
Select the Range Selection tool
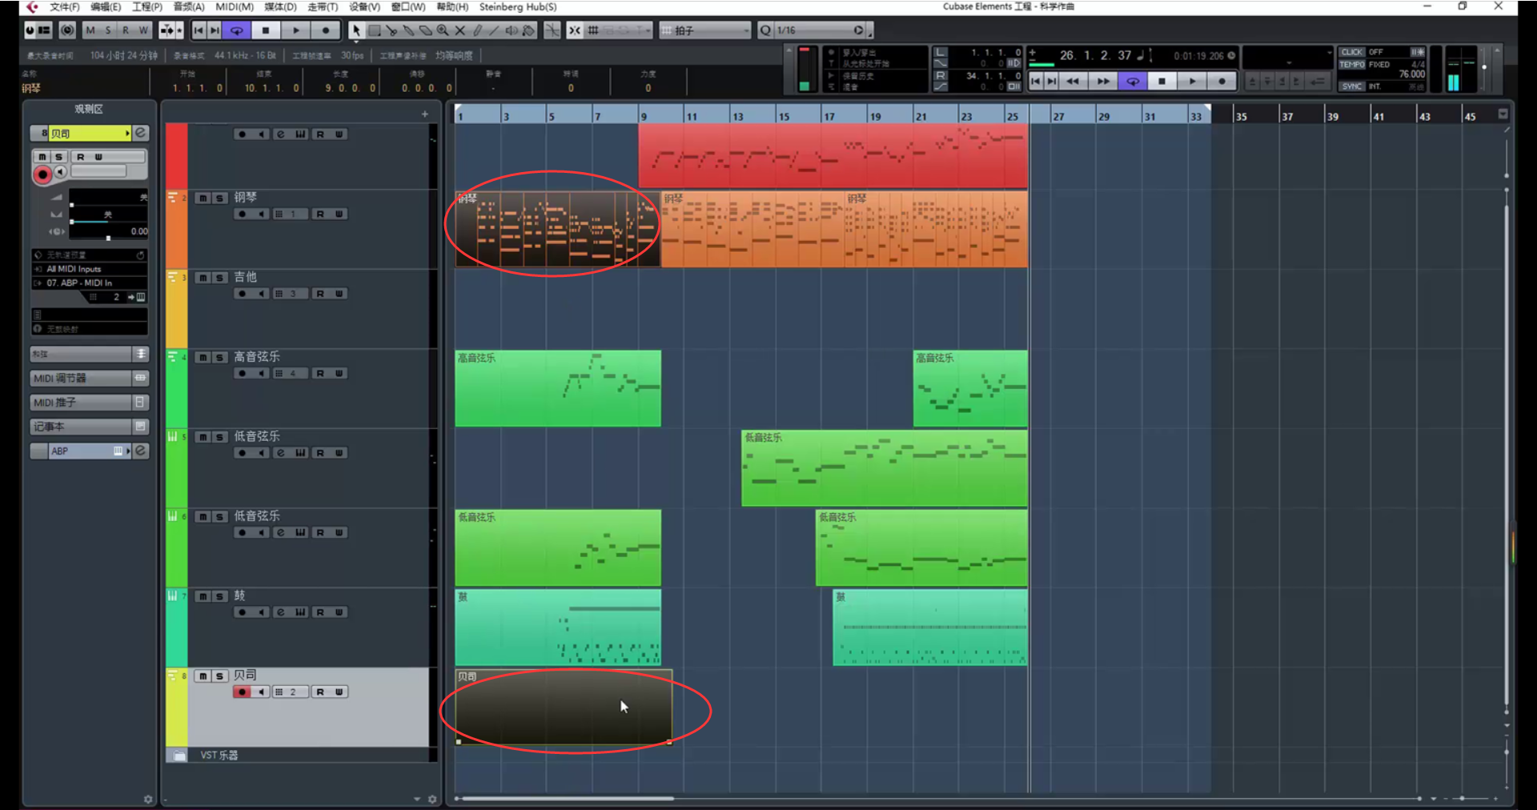coord(374,30)
